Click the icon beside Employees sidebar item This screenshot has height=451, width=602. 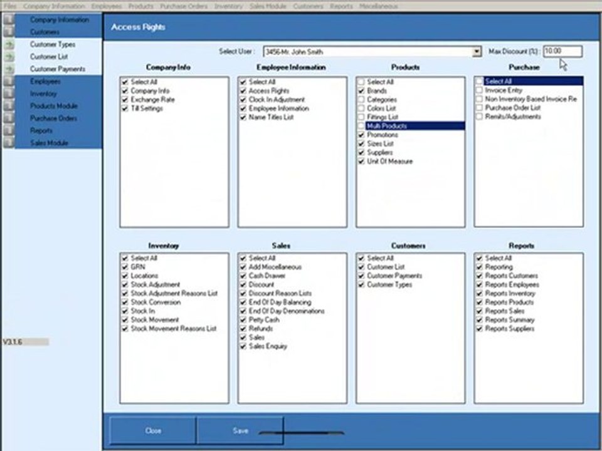click(8, 81)
